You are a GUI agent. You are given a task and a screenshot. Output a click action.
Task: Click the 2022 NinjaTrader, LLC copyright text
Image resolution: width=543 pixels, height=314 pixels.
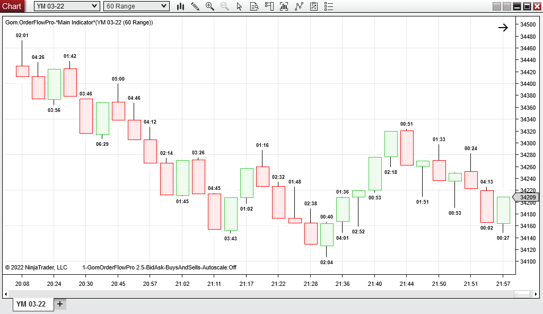36,267
